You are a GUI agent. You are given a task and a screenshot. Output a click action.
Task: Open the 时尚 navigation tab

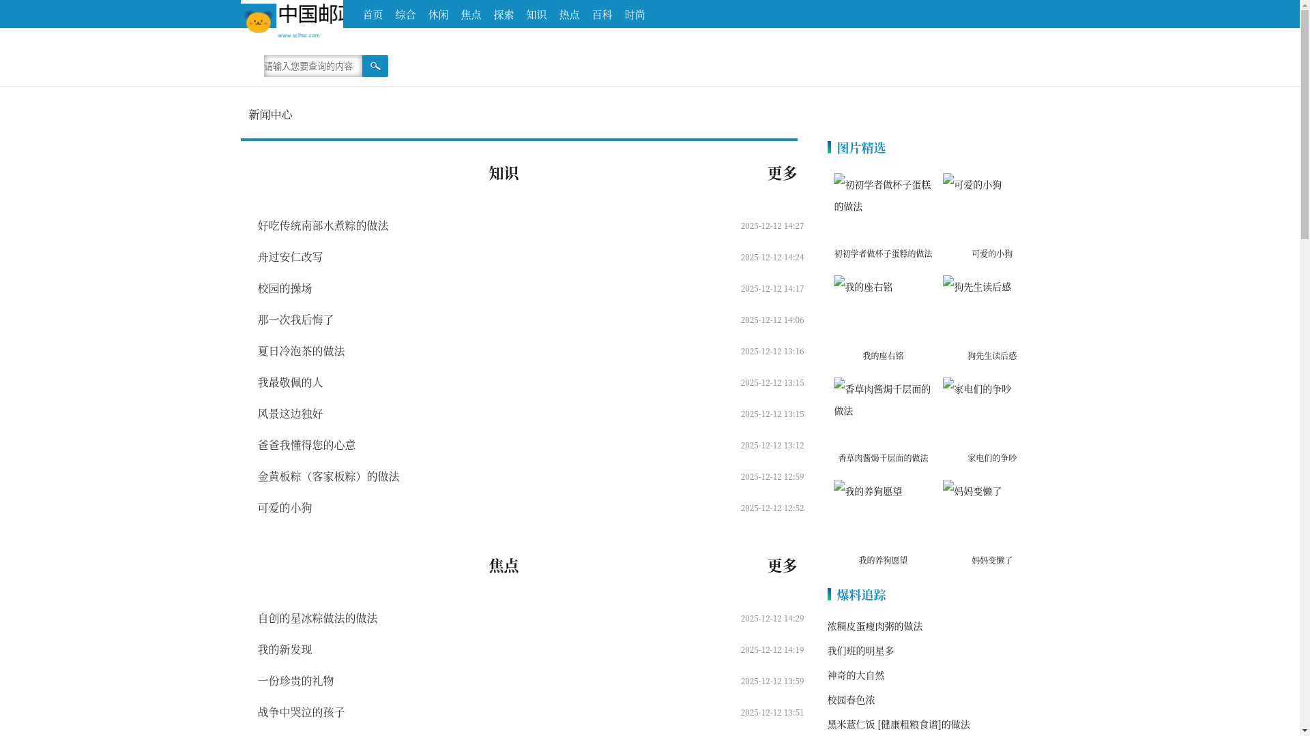[x=635, y=14]
